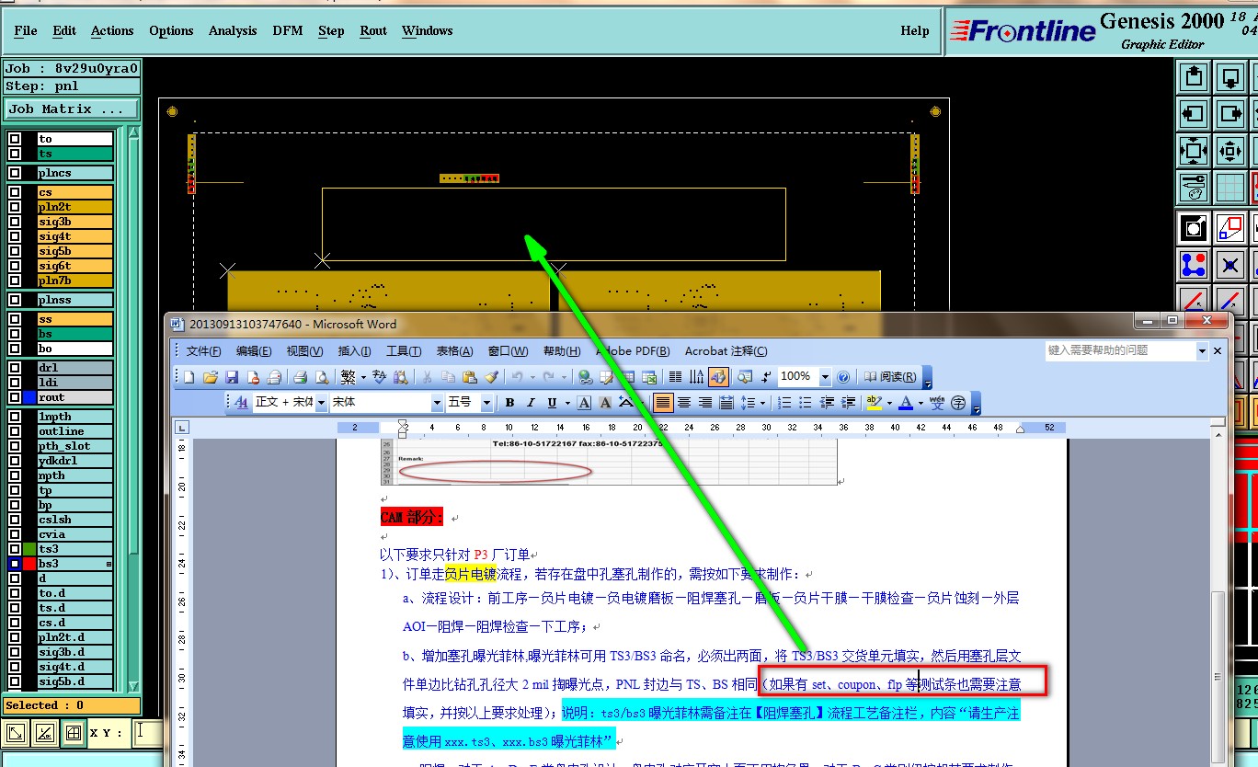Toggle checkbox for layer 'plnss'

(14, 300)
